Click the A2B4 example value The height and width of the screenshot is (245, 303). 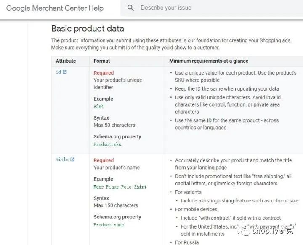tap(98, 107)
